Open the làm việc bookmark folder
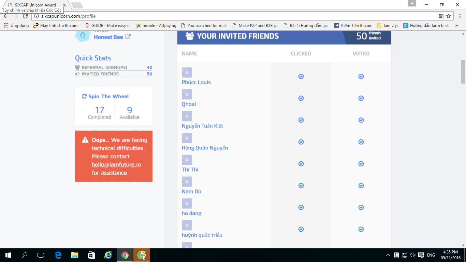Screen dimensions: 466x262 (388, 26)
